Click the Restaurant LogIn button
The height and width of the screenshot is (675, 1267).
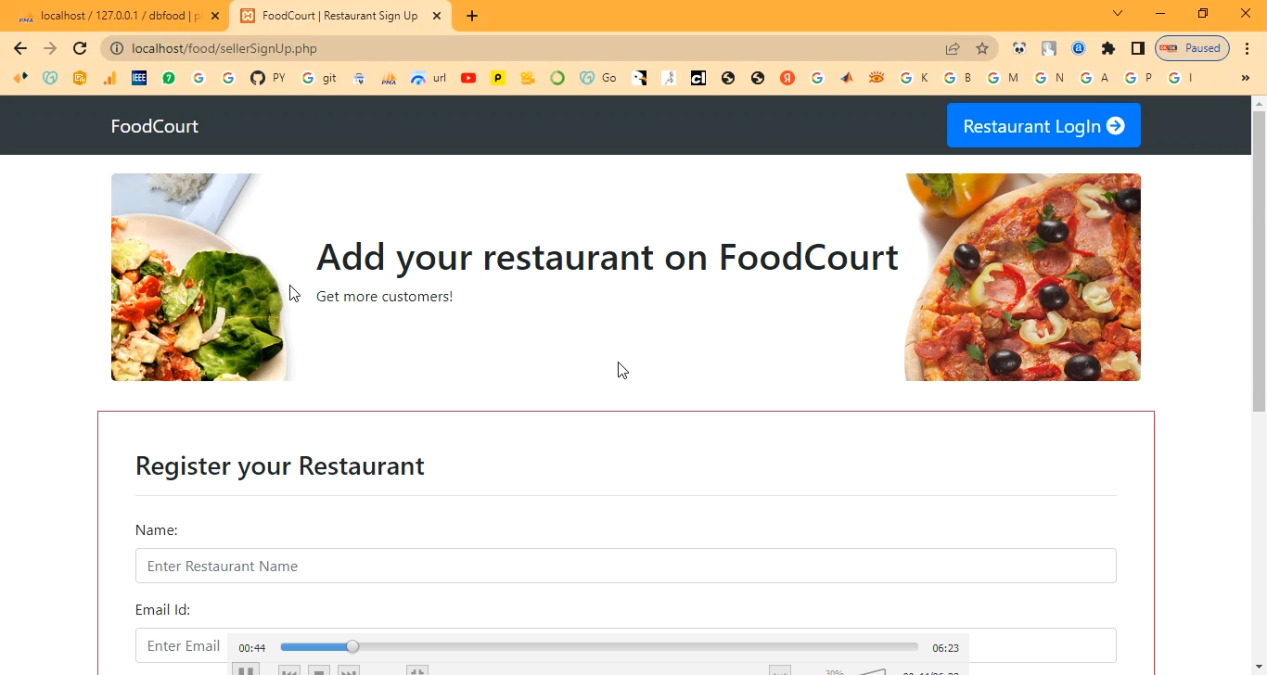click(x=1043, y=126)
